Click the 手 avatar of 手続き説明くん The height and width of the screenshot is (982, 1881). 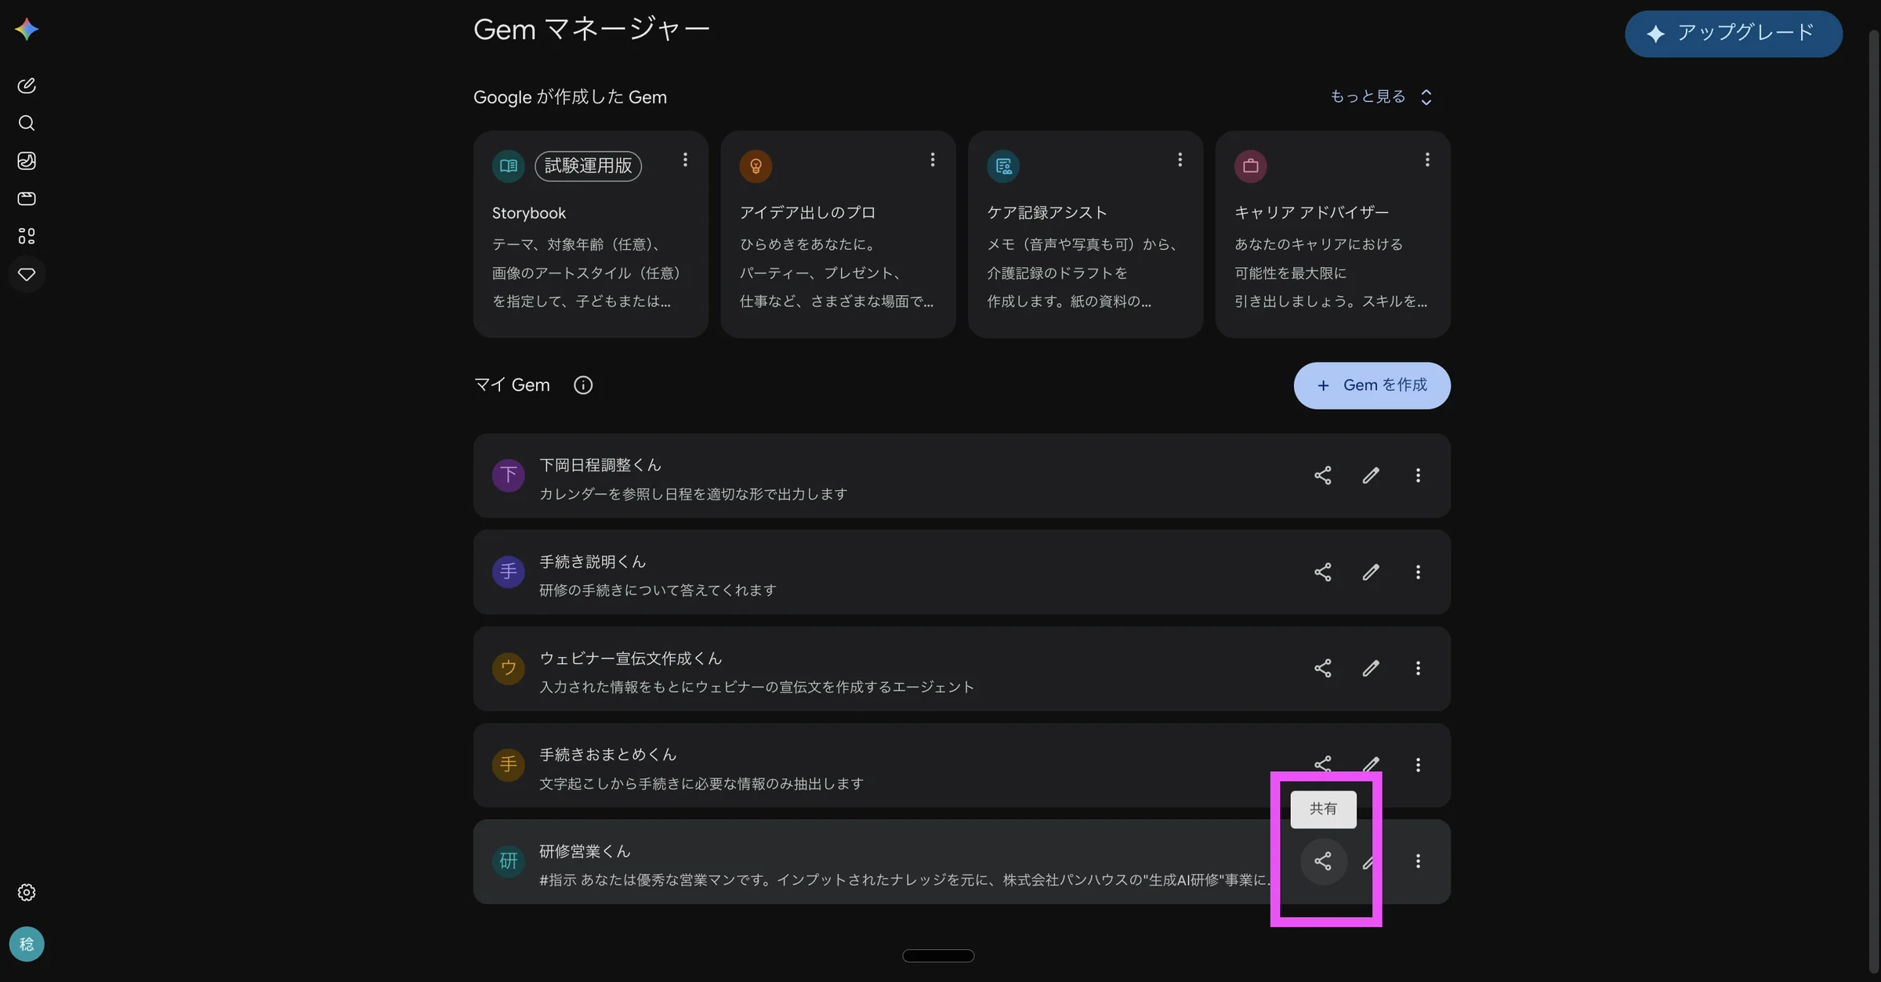click(509, 572)
